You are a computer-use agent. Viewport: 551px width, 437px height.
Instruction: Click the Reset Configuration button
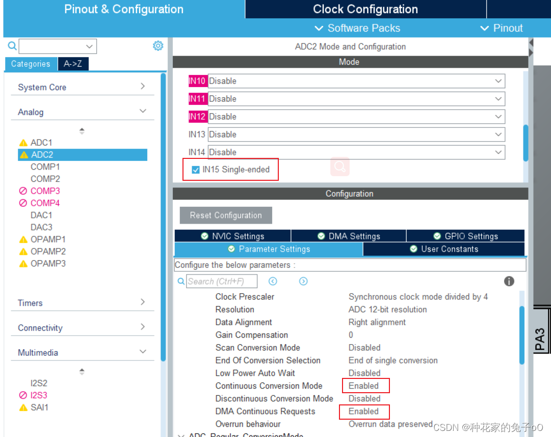click(226, 215)
